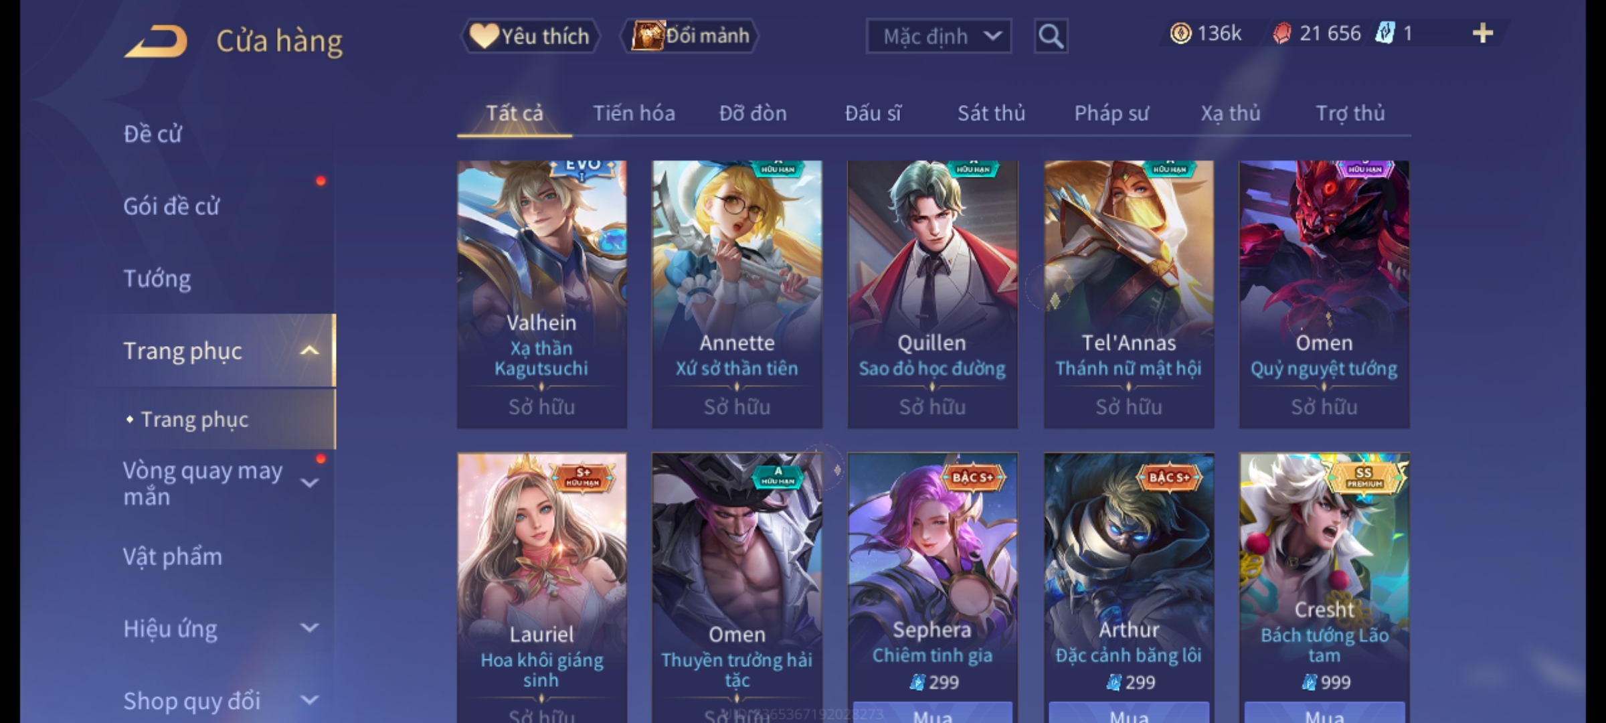Click the gold coin 136k icon
The height and width of the screenshot is (723, 1606).
point(1180,33)
